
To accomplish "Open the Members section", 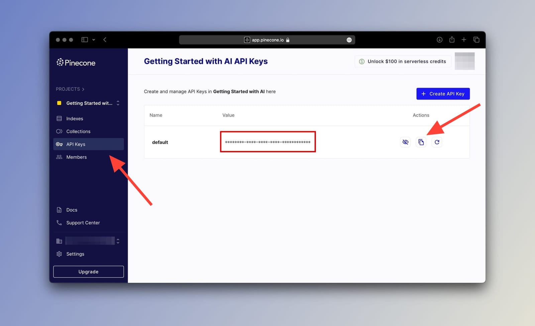I will click(x=76, y=157).
